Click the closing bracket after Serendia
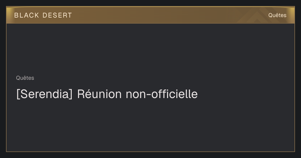 [71, 94]
